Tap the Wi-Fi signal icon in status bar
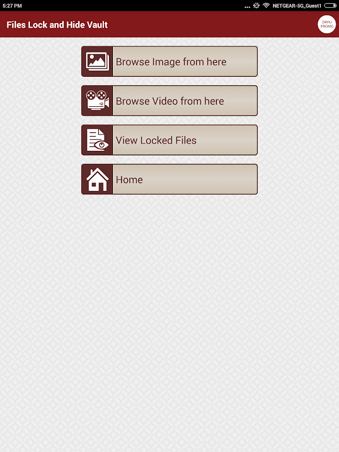Screen dimensions: 339x452 (266, 6)
